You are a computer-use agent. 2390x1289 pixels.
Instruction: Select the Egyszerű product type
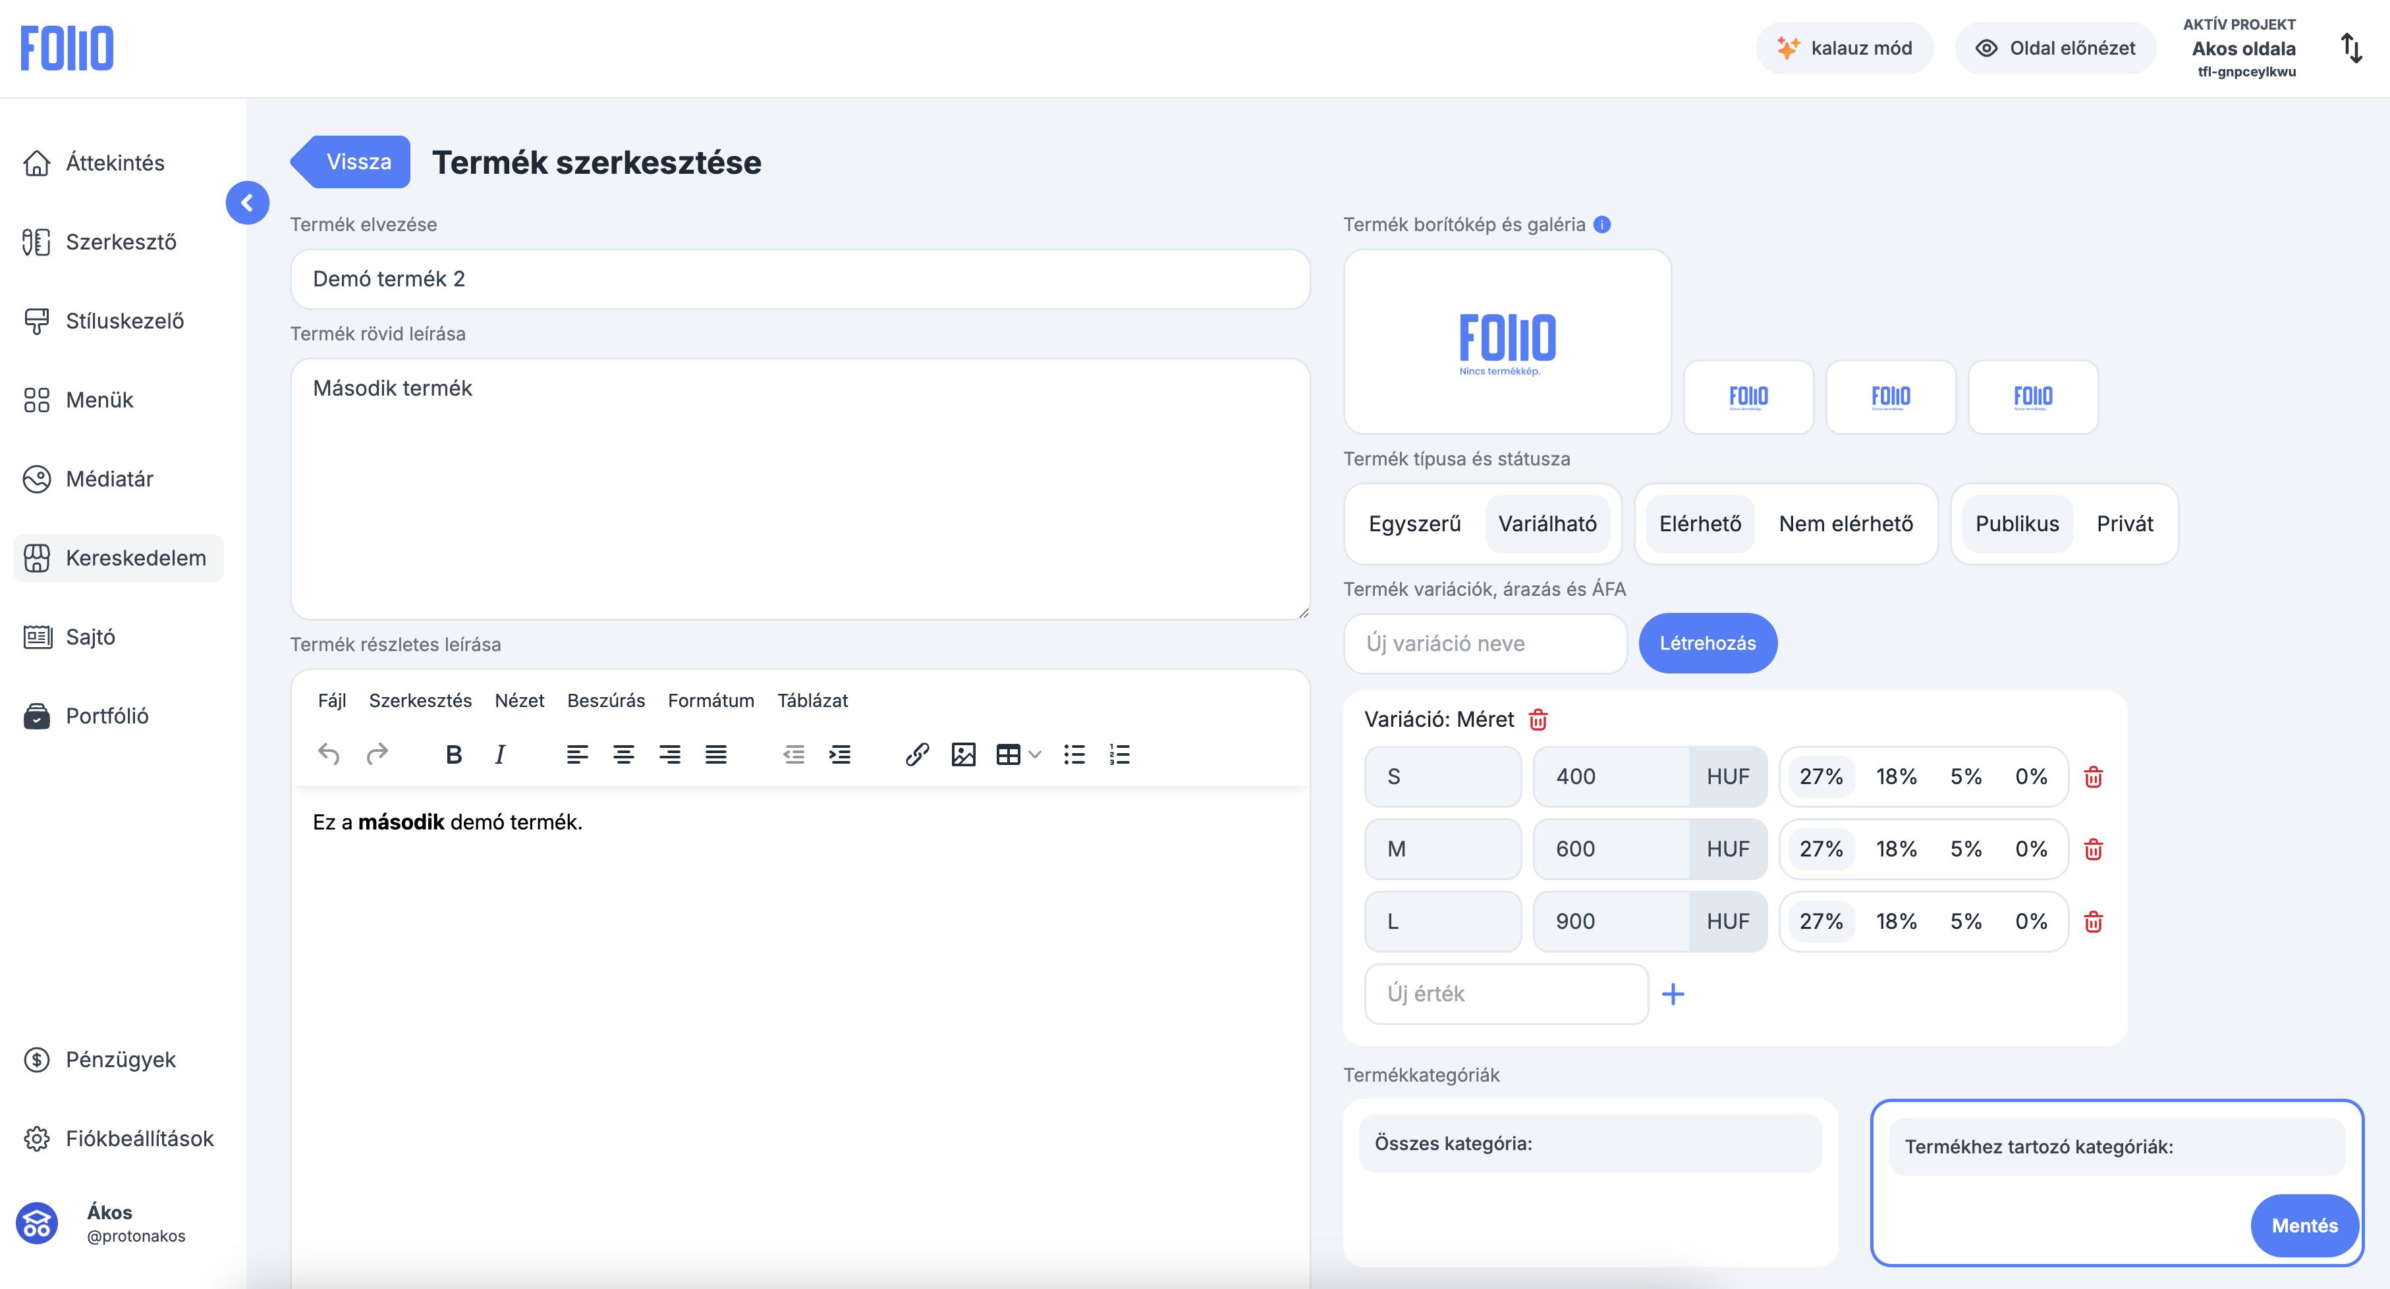coord(1414,524)
